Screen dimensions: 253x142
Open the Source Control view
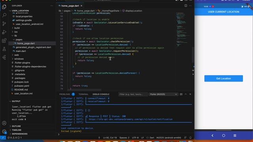tap(4, 24)
